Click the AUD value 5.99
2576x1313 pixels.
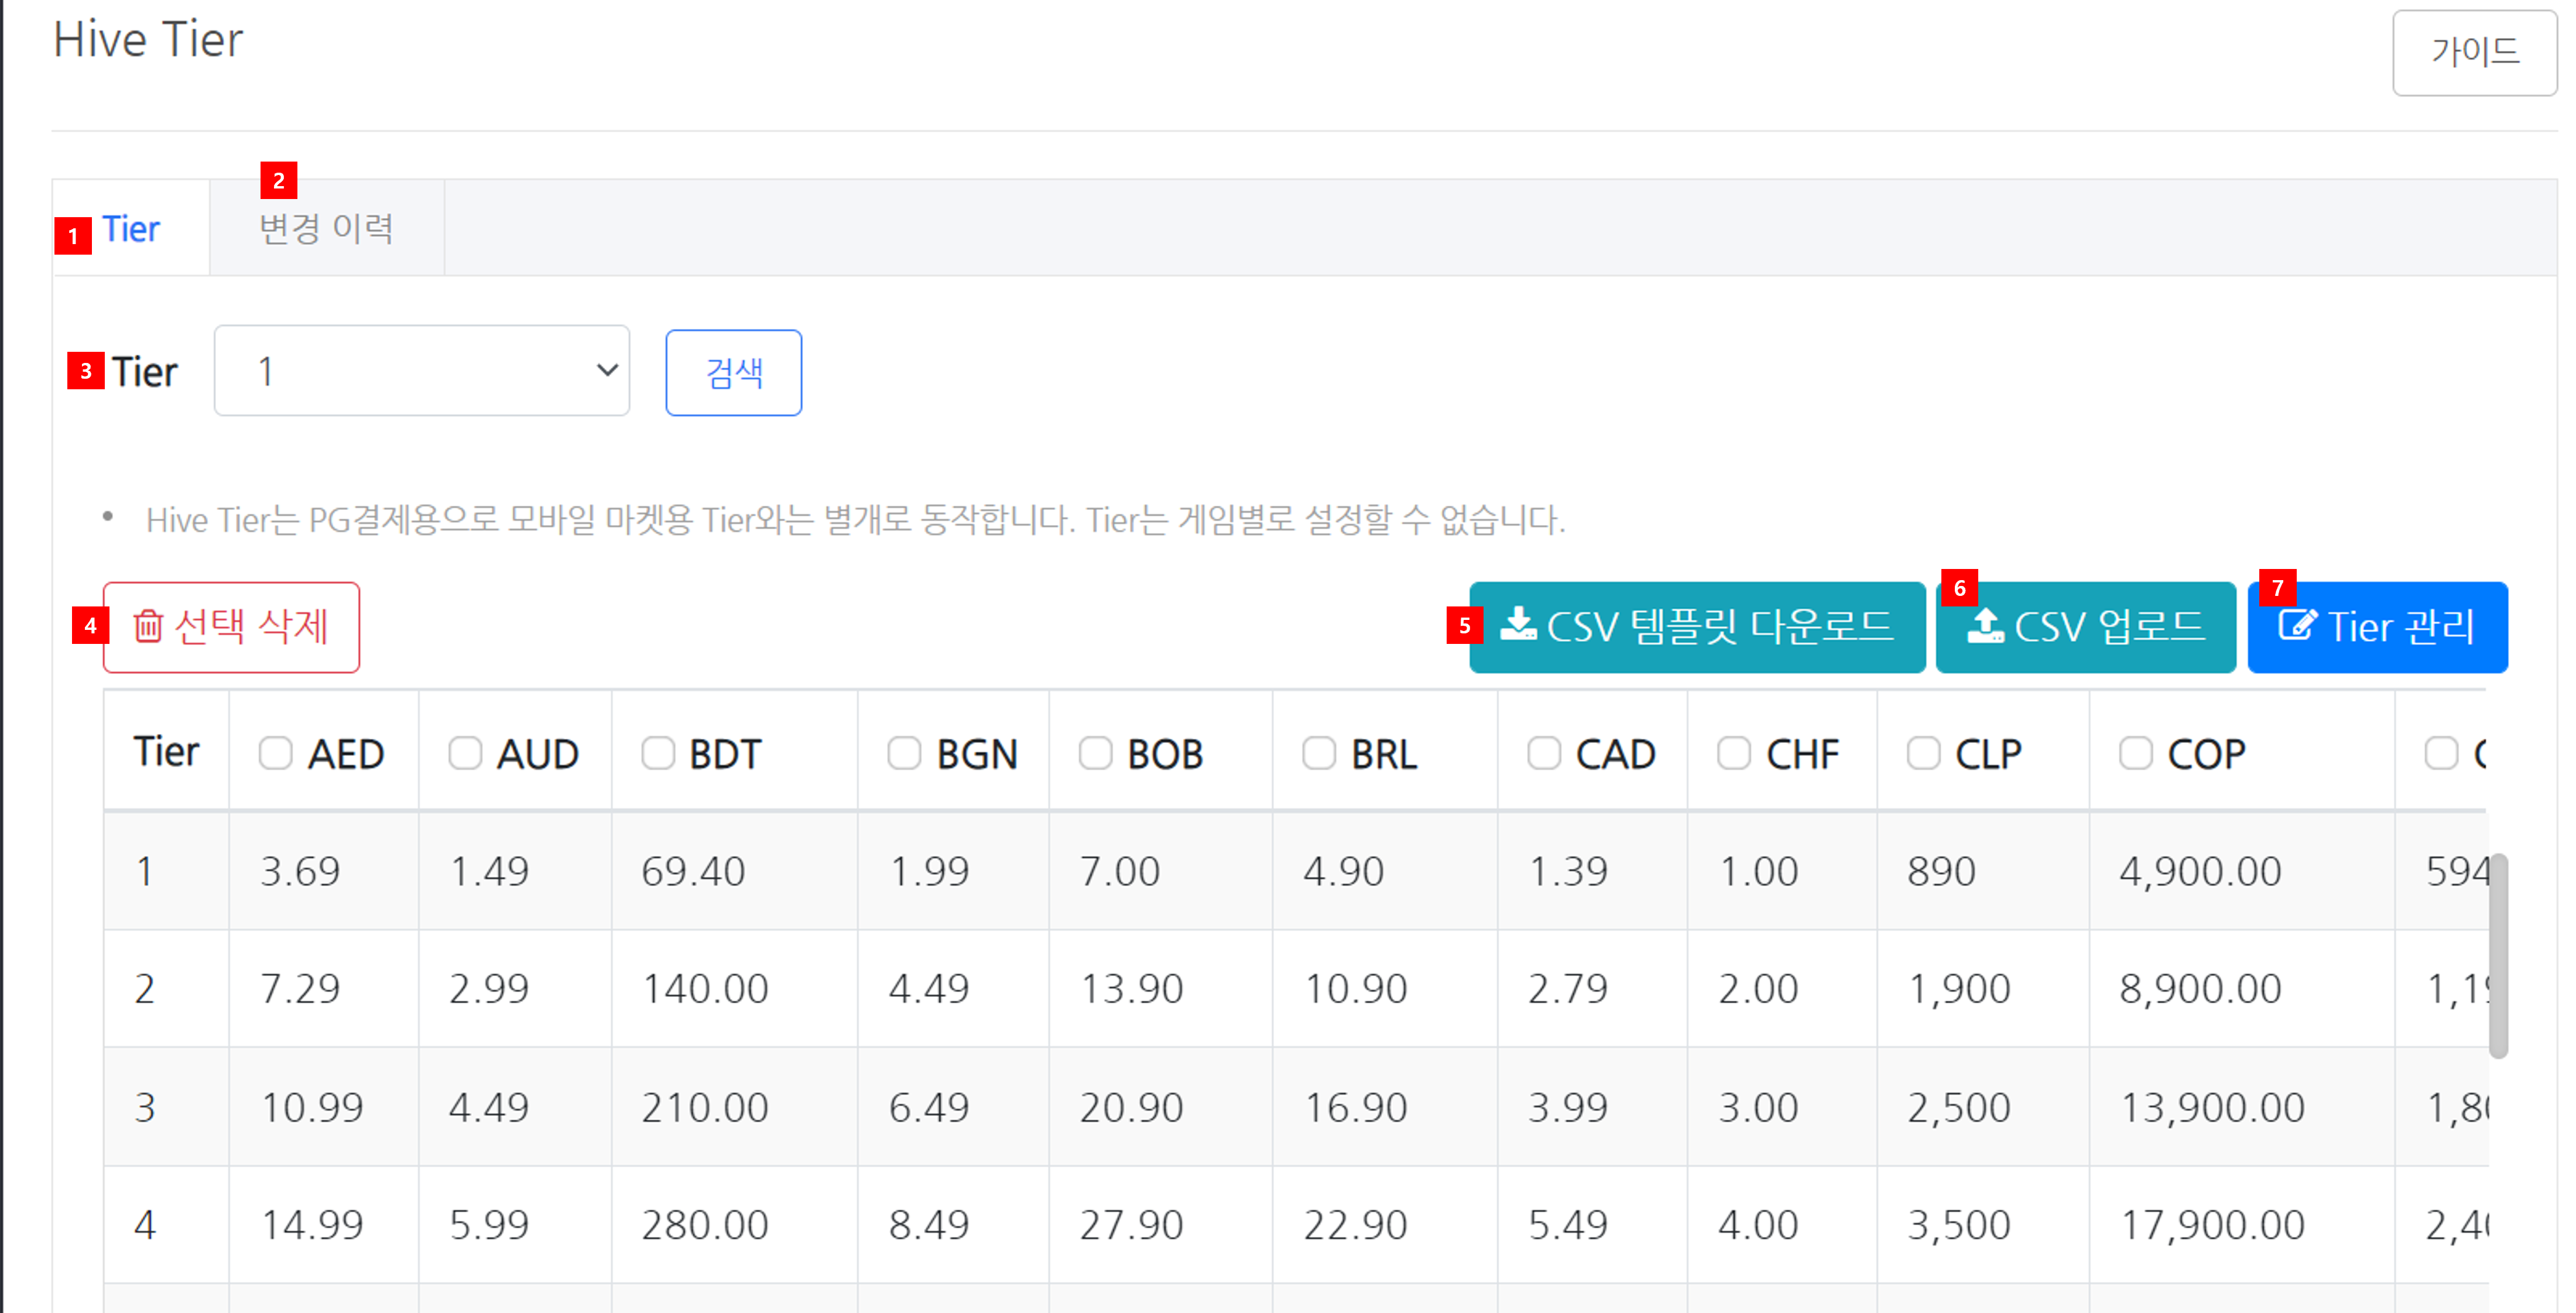click(489, 1224)
